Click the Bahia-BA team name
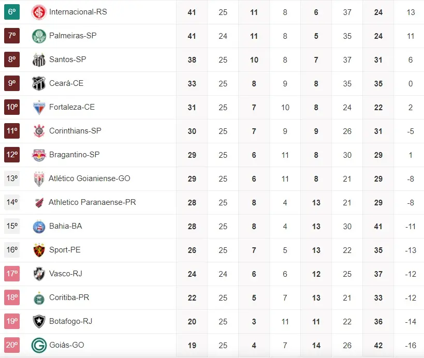Viewport: 424px width, 358px height. pyautogui.click(x=65, y=226)
